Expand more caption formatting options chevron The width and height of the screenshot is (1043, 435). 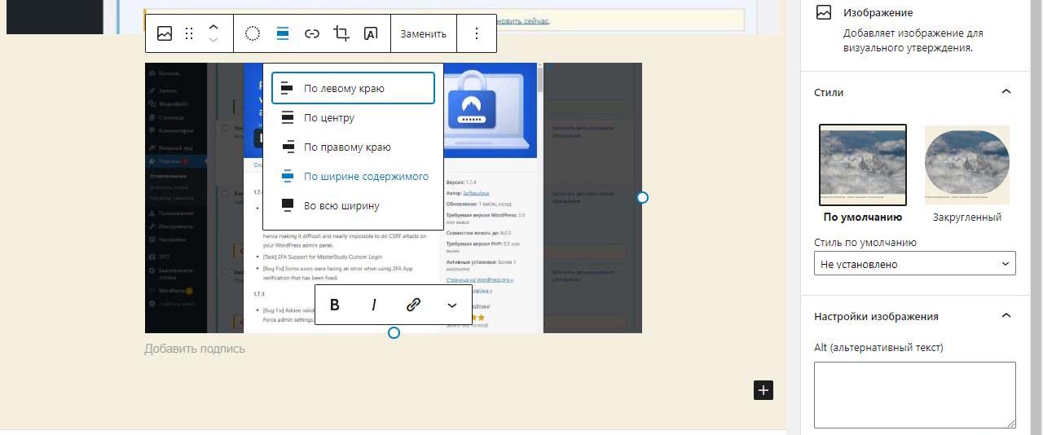coord(452,305)
